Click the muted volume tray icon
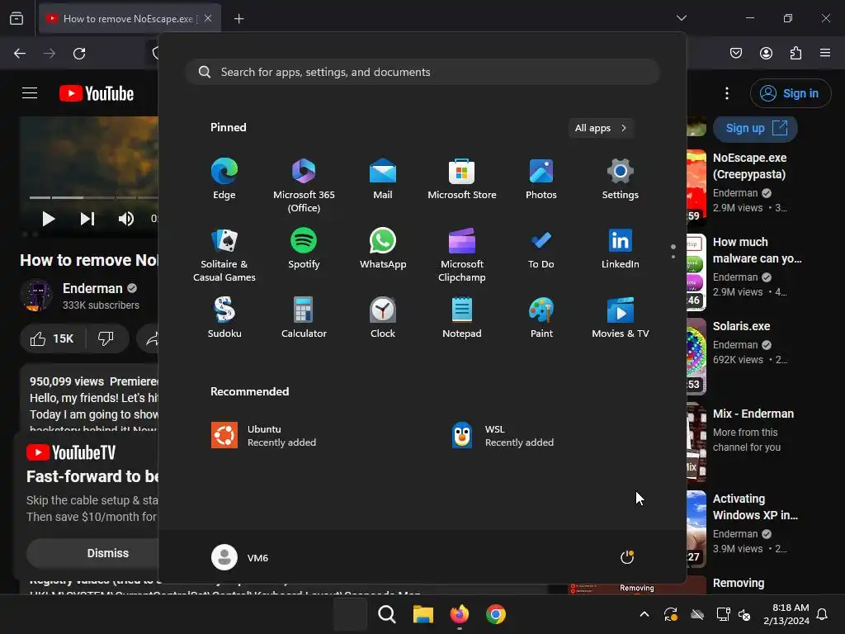Image resolution: width=845 pixels, height=634 pixels. pos(744,614)
